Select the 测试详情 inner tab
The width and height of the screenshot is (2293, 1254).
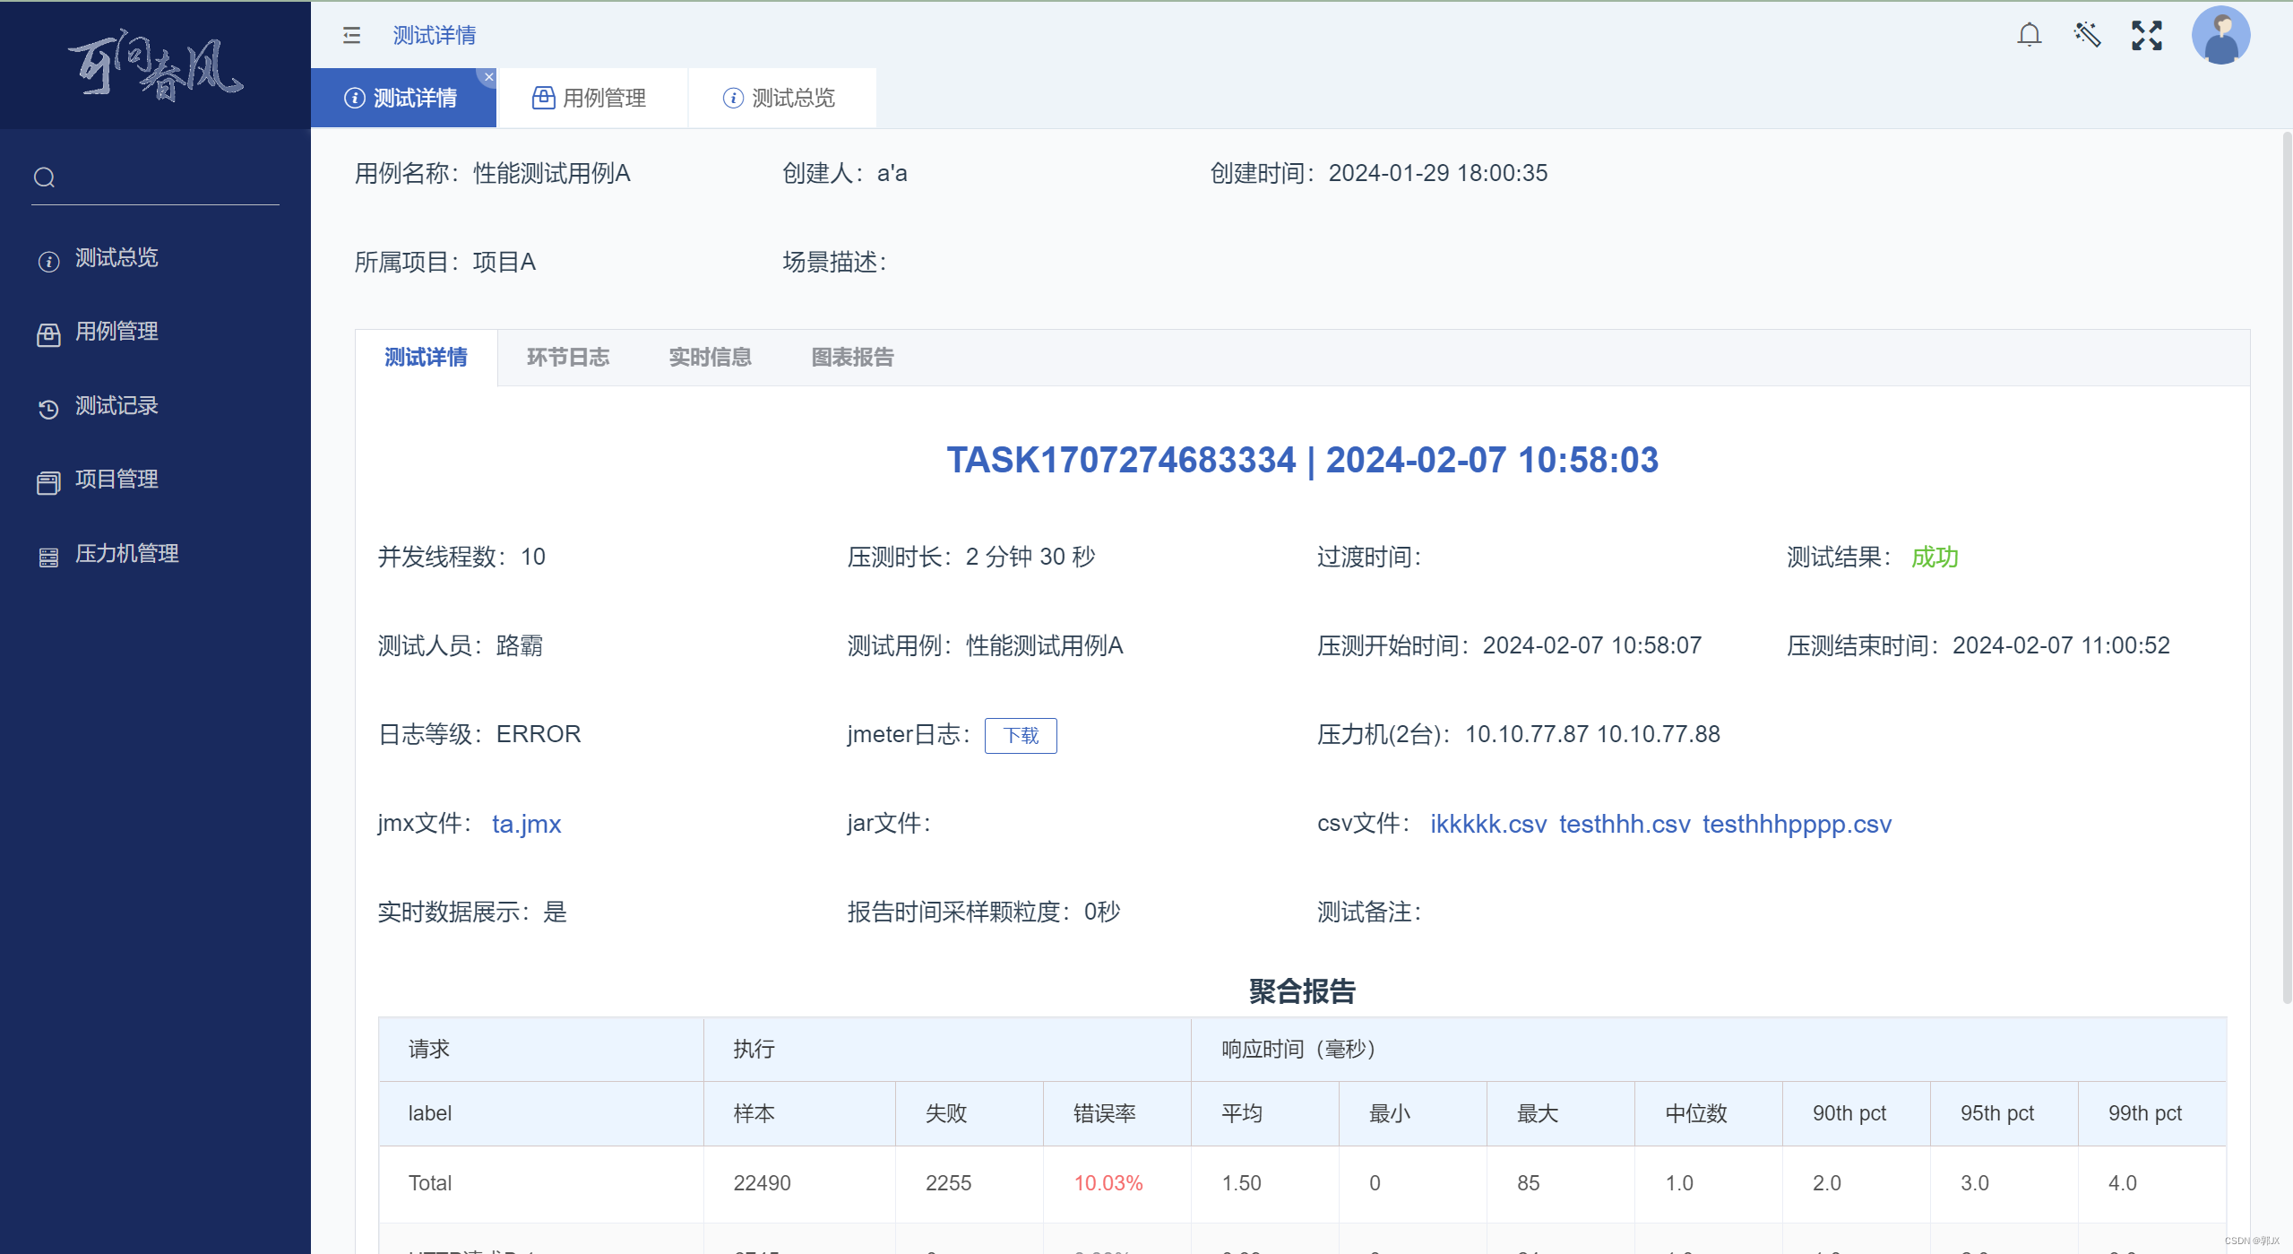coord(426,358)
